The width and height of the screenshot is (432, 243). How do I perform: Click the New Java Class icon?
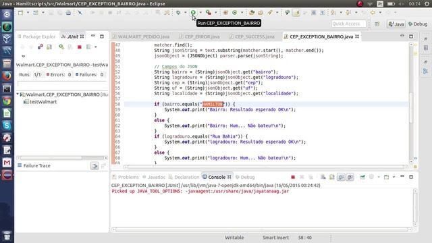click(x=235, y=12)
